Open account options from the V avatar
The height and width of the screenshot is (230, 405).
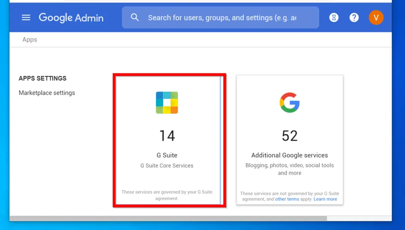(376, 17)
